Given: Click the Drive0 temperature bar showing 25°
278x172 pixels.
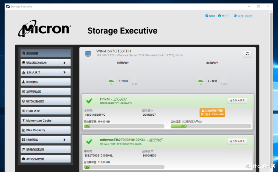Looking at the screenshot, I should coord(211,126).
